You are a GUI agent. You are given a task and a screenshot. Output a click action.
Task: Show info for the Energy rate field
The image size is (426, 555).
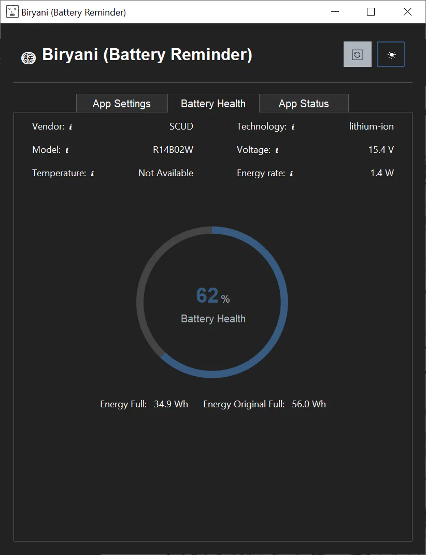click(291, 174)
